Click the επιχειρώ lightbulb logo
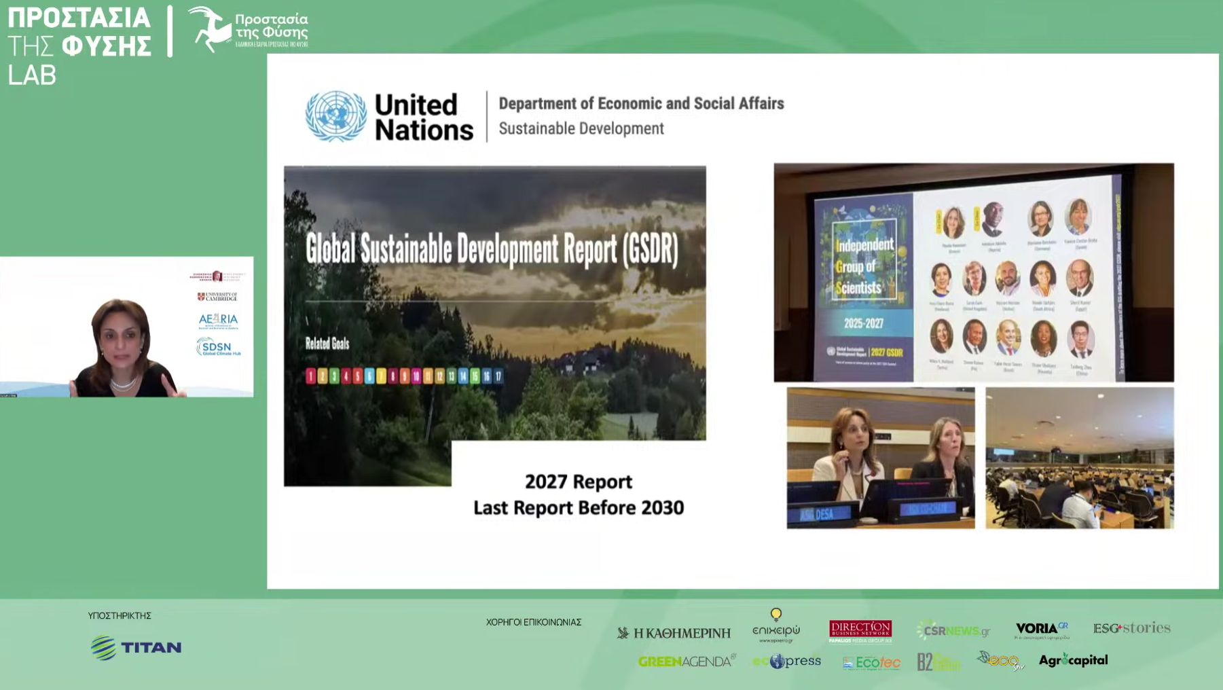1223x690 pixels. click(775, 625)
